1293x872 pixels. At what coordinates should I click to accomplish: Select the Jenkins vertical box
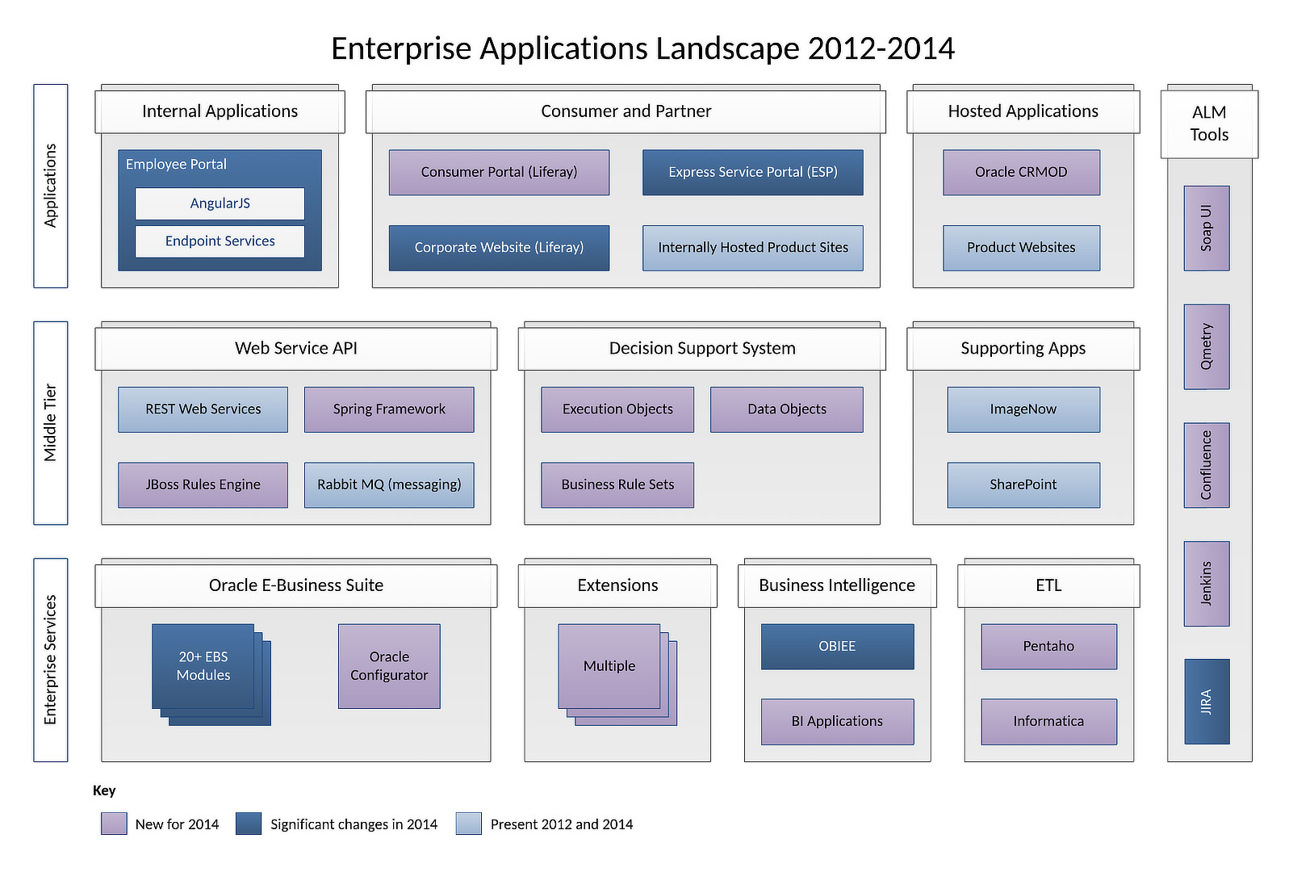[1207, 584]
